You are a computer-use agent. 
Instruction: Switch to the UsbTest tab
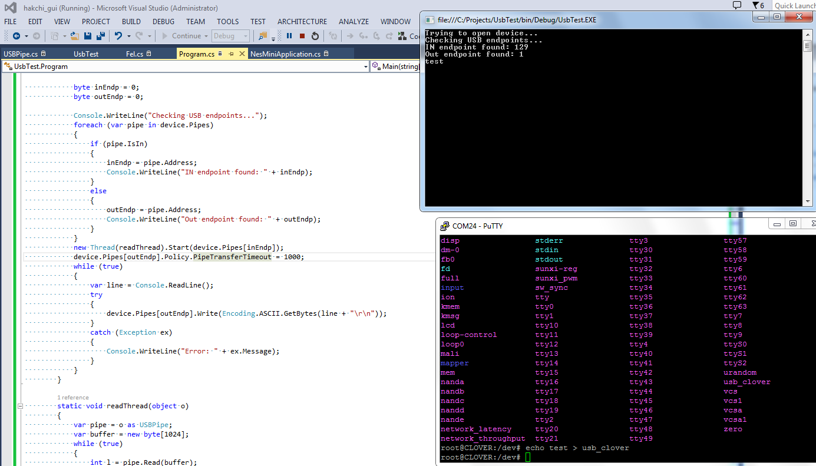click(86, 54)
